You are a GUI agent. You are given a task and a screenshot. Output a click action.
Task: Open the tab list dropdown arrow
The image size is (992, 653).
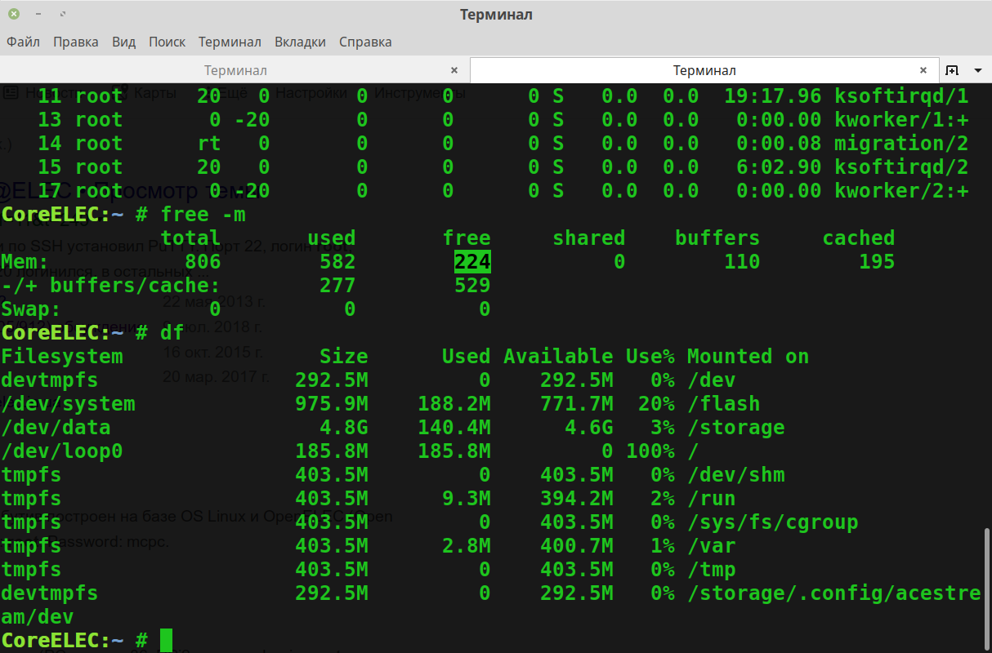(x=978, y=70)
